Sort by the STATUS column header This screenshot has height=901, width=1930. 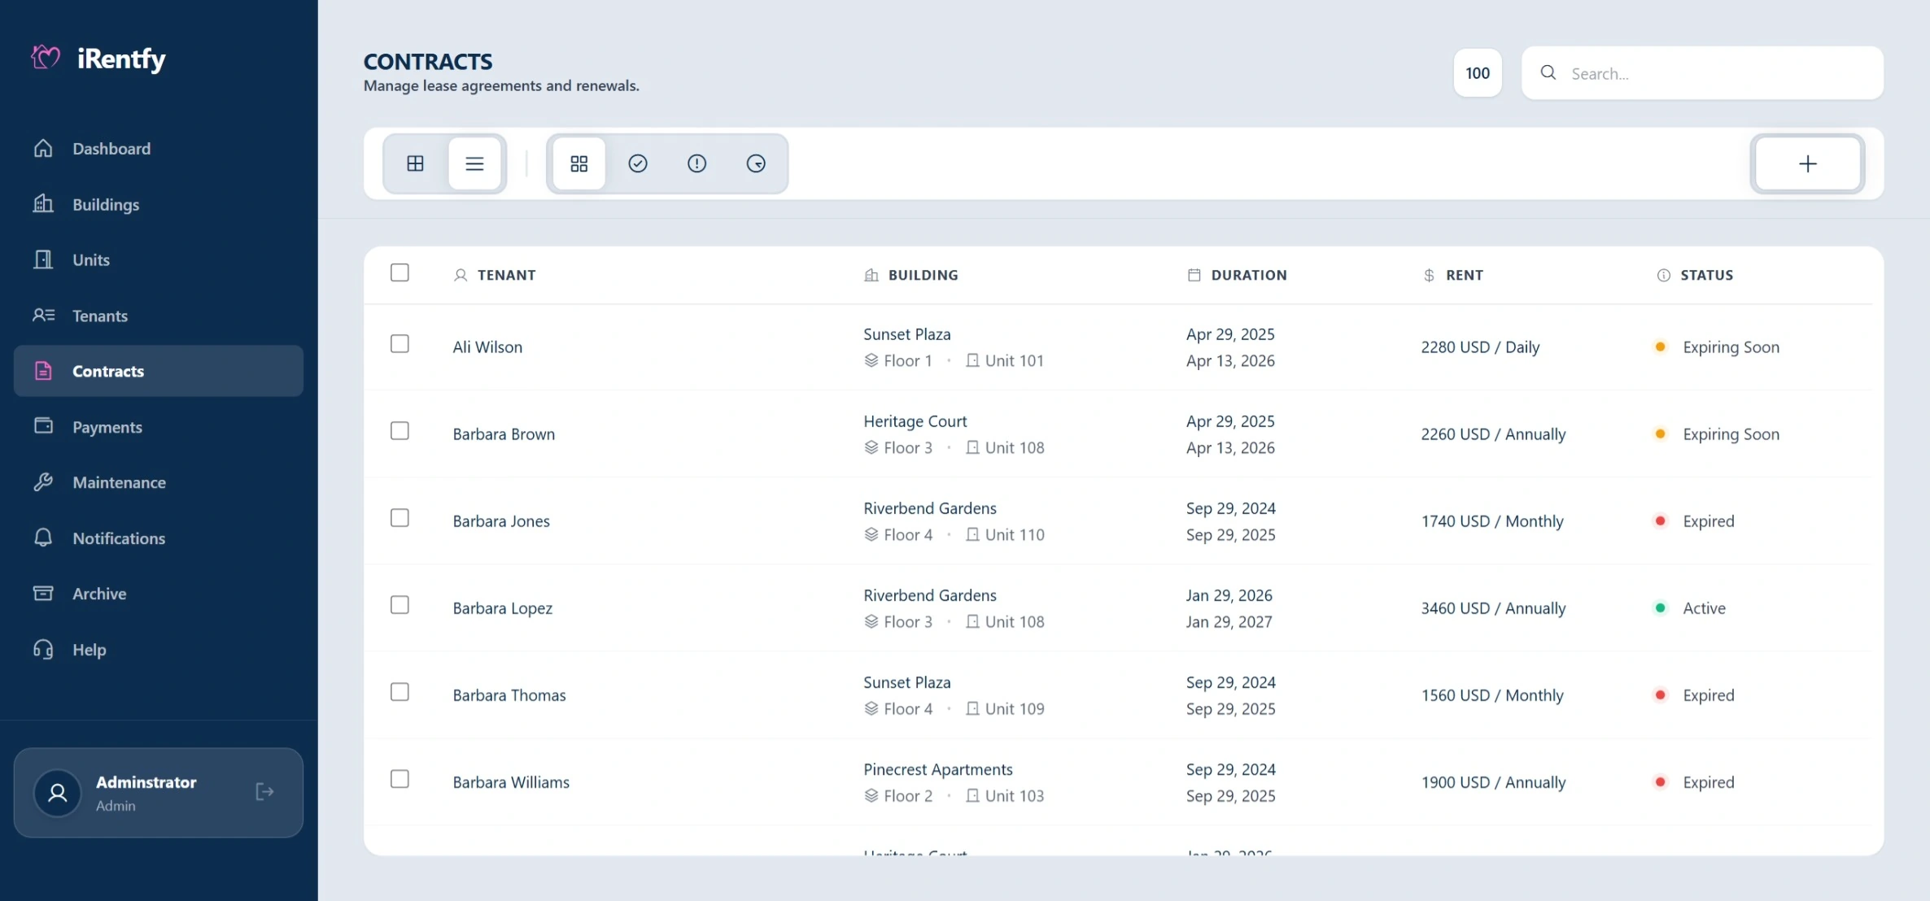[1707, 275]
